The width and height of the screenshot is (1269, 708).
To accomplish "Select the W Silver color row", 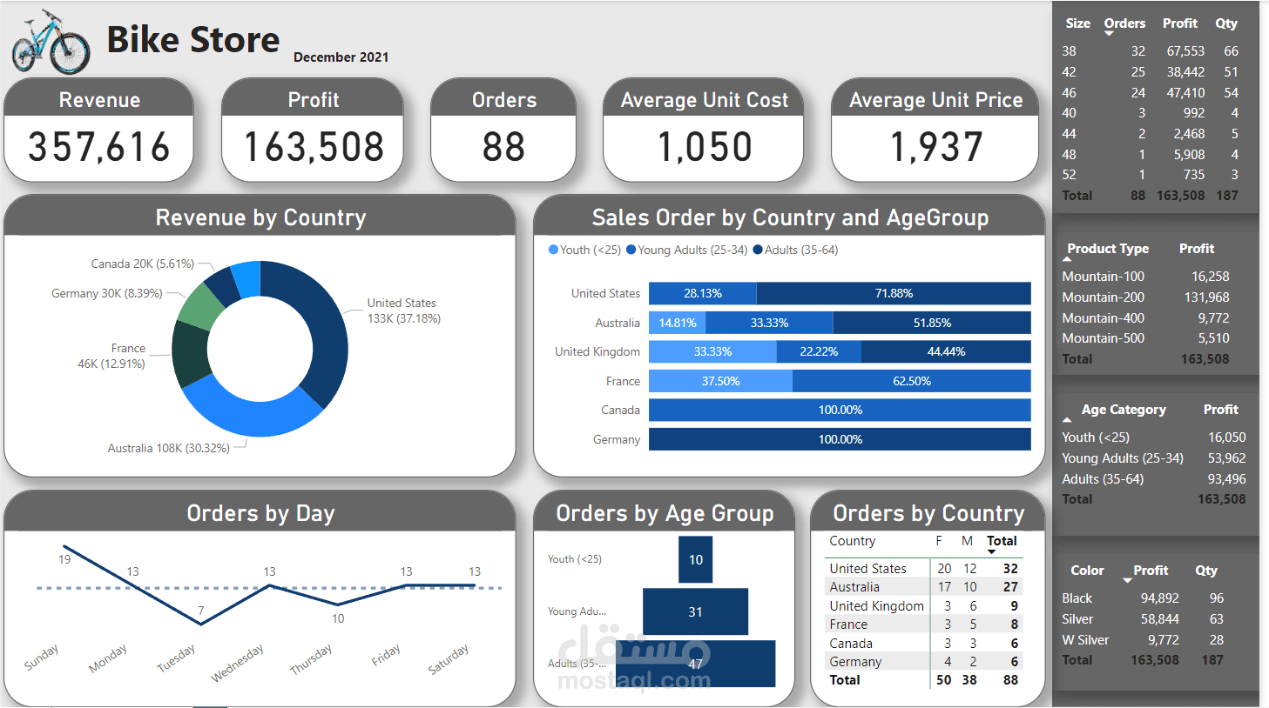I will tap(1143, 640).
